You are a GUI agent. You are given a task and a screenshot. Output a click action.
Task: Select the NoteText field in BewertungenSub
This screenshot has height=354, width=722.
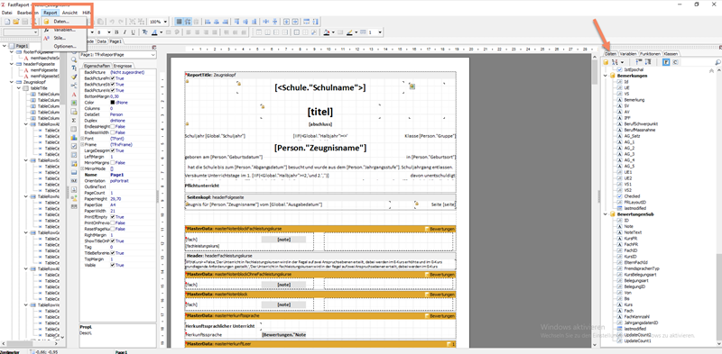[633, 232]
